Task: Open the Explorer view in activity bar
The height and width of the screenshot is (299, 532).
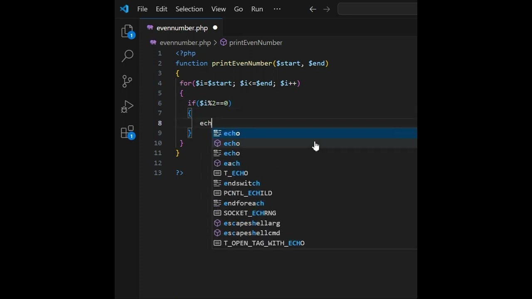Action: click(127, 32)
